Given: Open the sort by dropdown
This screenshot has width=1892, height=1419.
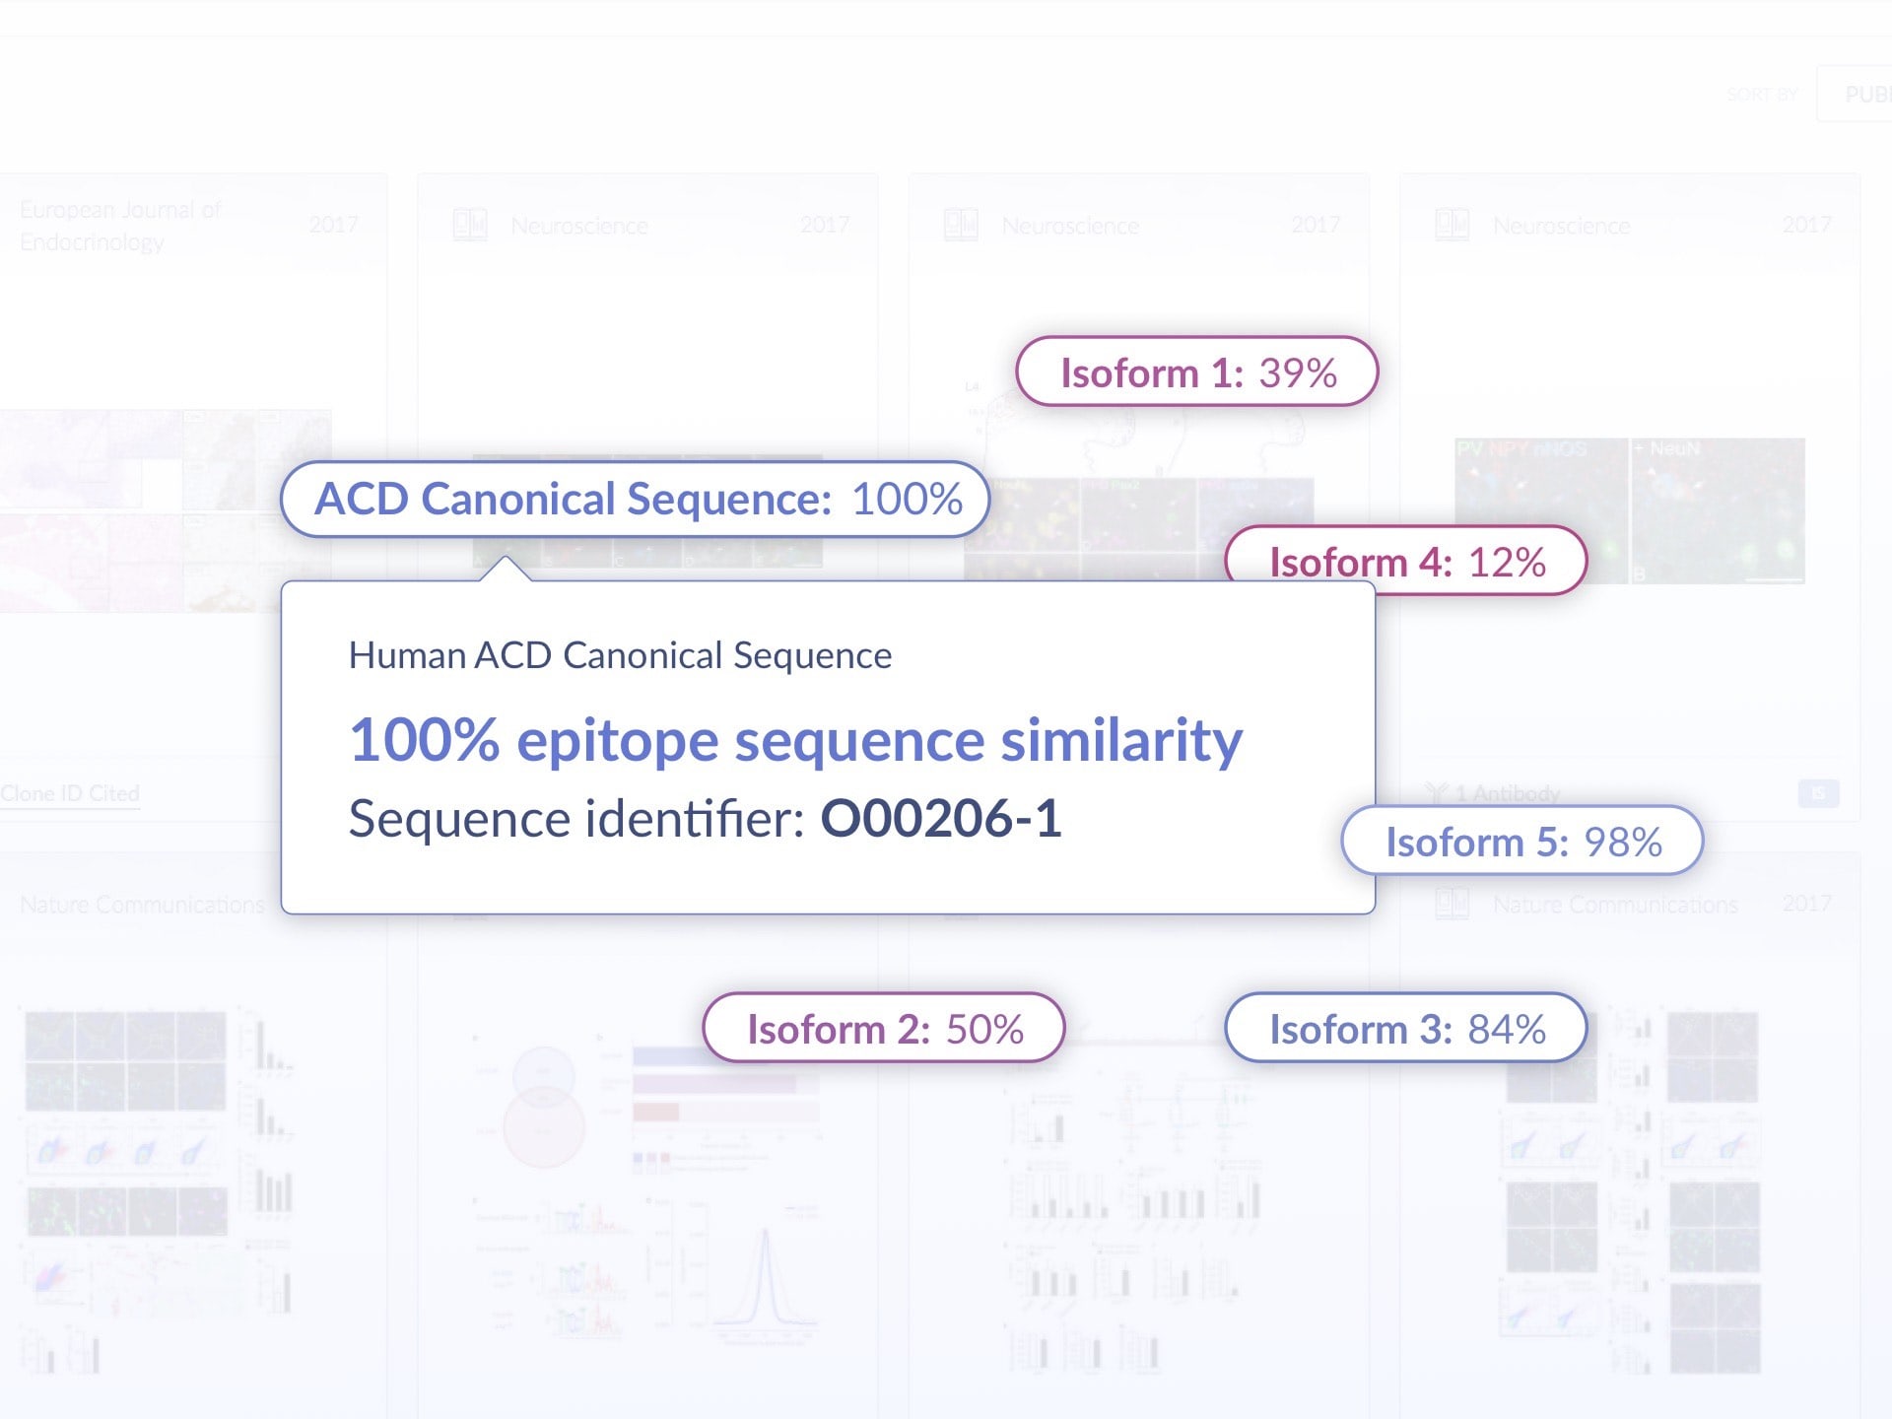Looking at the screenshot, I should coord(1855,95).
